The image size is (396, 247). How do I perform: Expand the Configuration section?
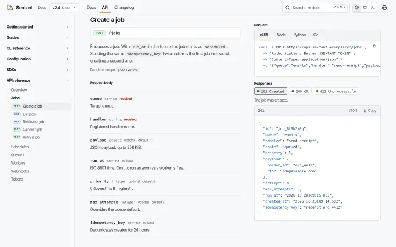tap(37, 59)
